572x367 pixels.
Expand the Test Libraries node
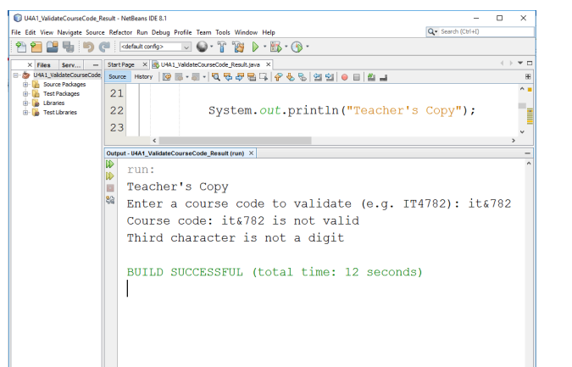coord(25,113)
